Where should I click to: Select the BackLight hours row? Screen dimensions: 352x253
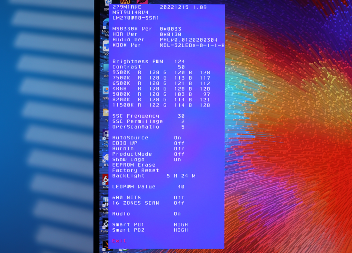click(154, 176)
